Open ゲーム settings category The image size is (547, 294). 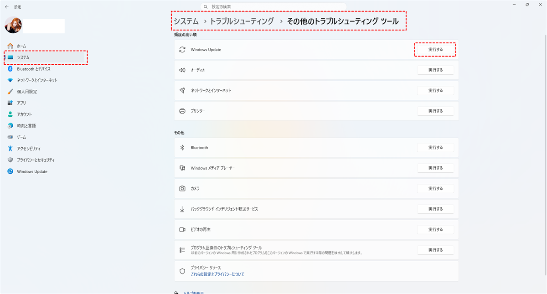coord(21,137)
